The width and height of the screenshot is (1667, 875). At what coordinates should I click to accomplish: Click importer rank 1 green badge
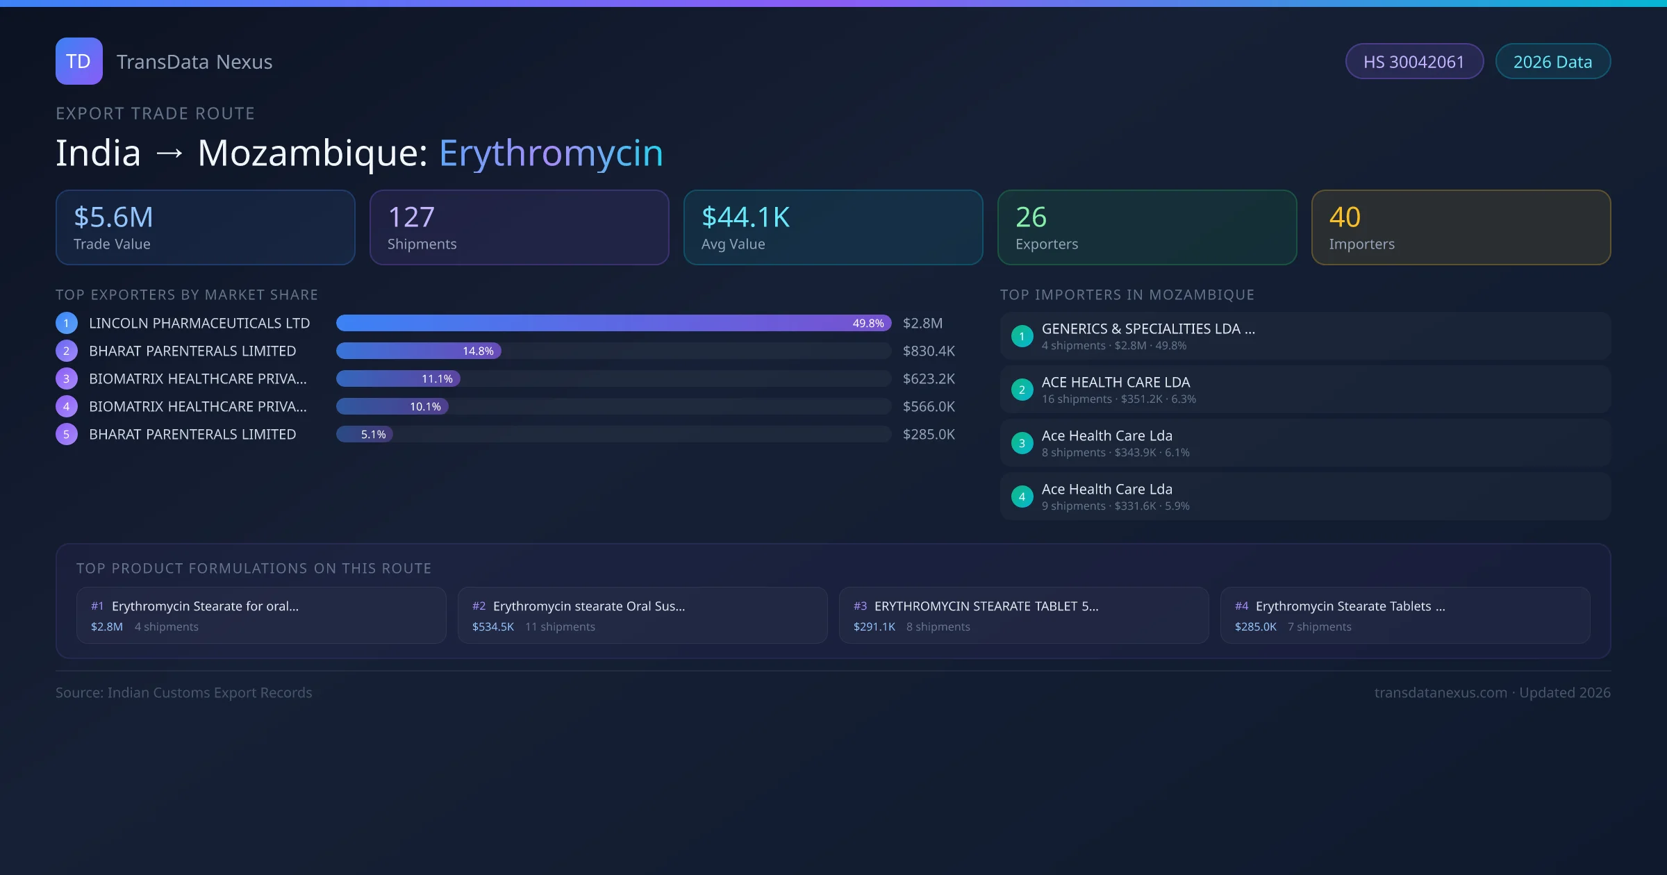(1022, 336)
